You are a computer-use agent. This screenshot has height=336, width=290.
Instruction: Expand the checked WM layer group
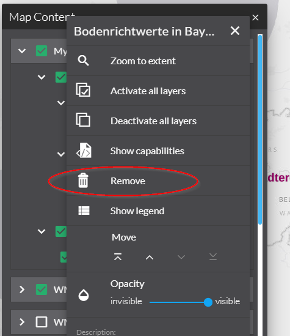tap(22, 289)
